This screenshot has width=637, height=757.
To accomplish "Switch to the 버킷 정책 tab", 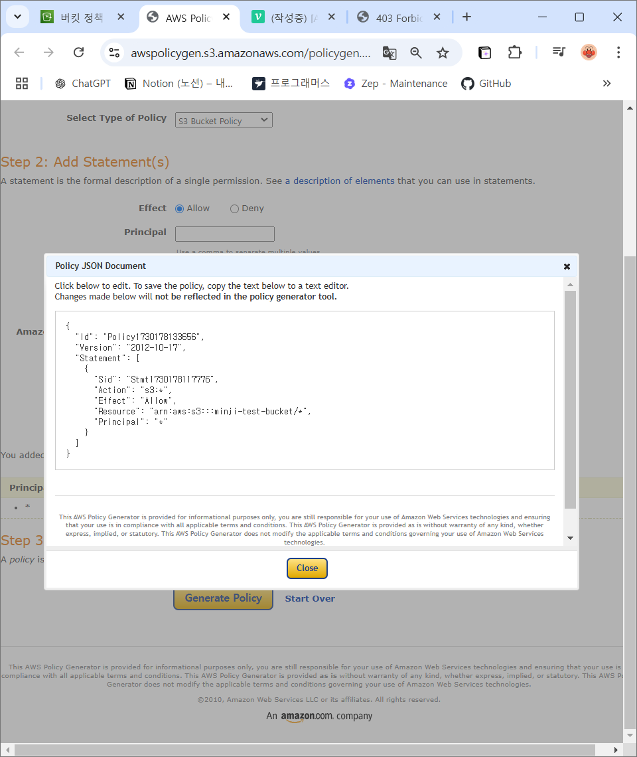I will click(82, 17).
